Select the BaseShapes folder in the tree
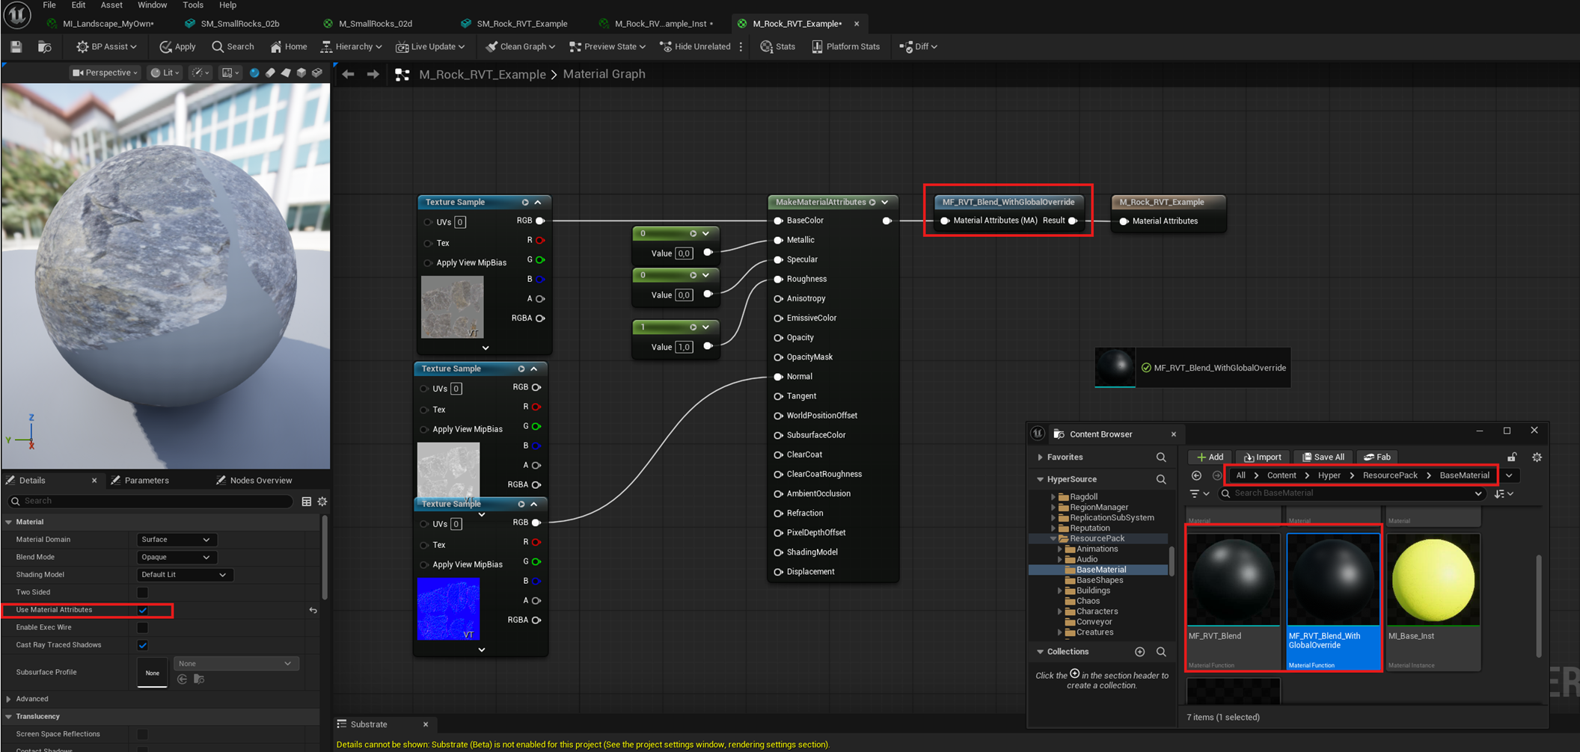 [1100, 580]
